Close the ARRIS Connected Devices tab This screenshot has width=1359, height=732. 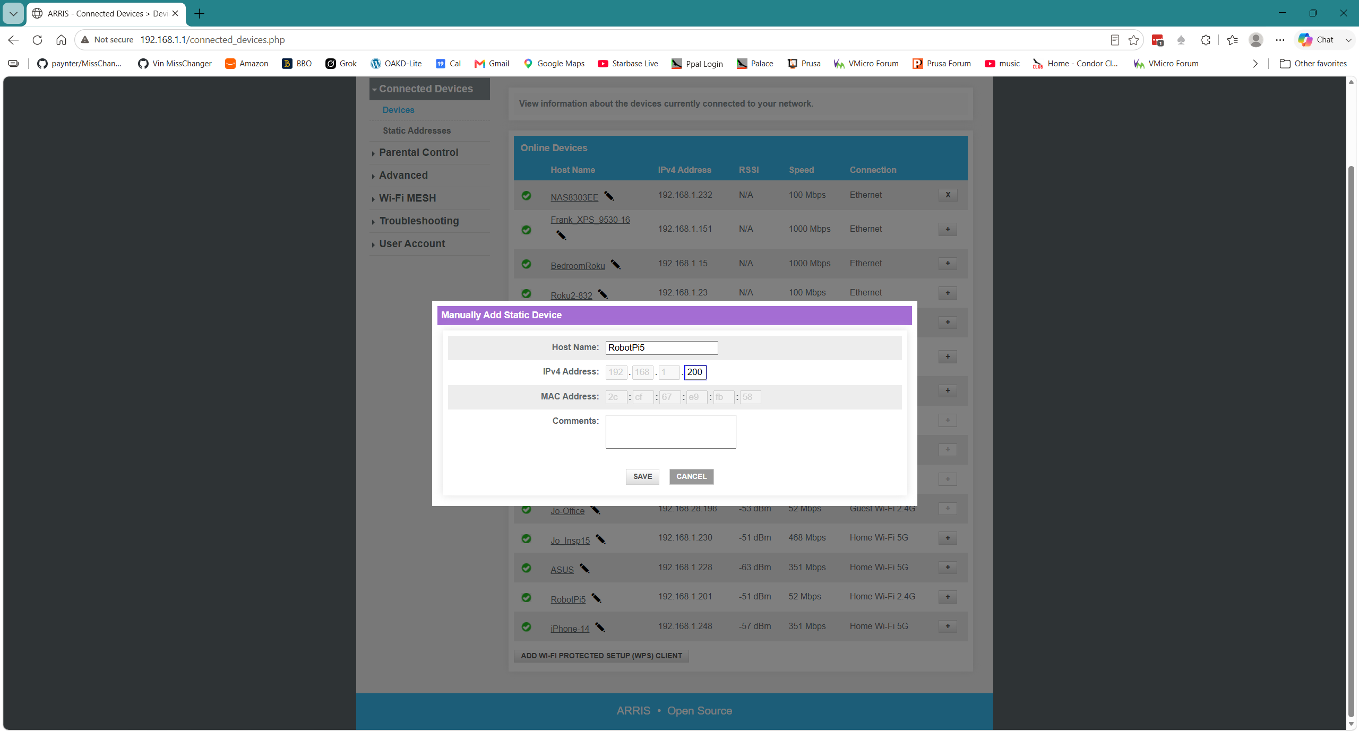(x=175, y=13)
